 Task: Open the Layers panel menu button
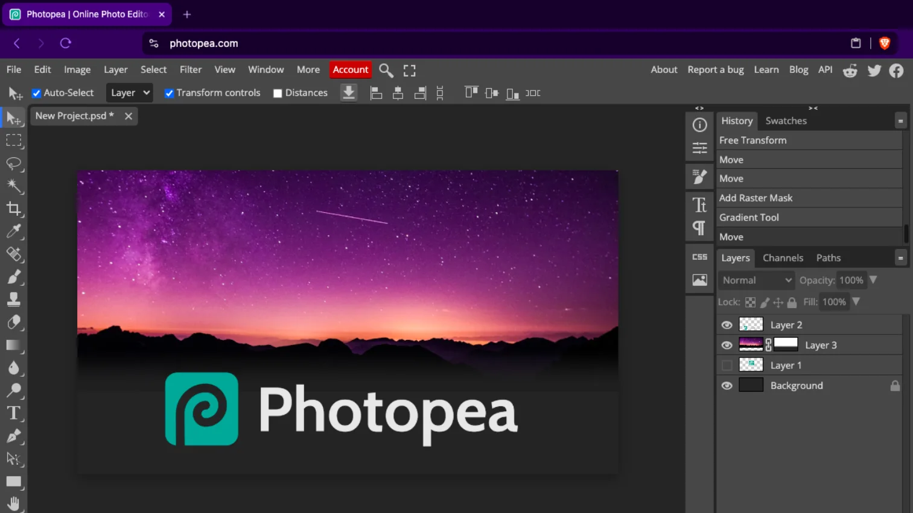900,258
